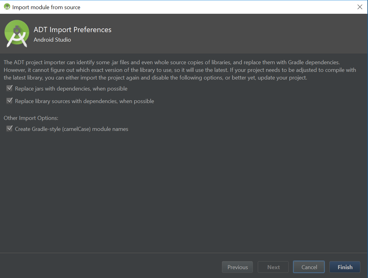368x278 pixels.
Task: Click the 'Android Studio' subtitle under the heading
Action: click(52, 40)
